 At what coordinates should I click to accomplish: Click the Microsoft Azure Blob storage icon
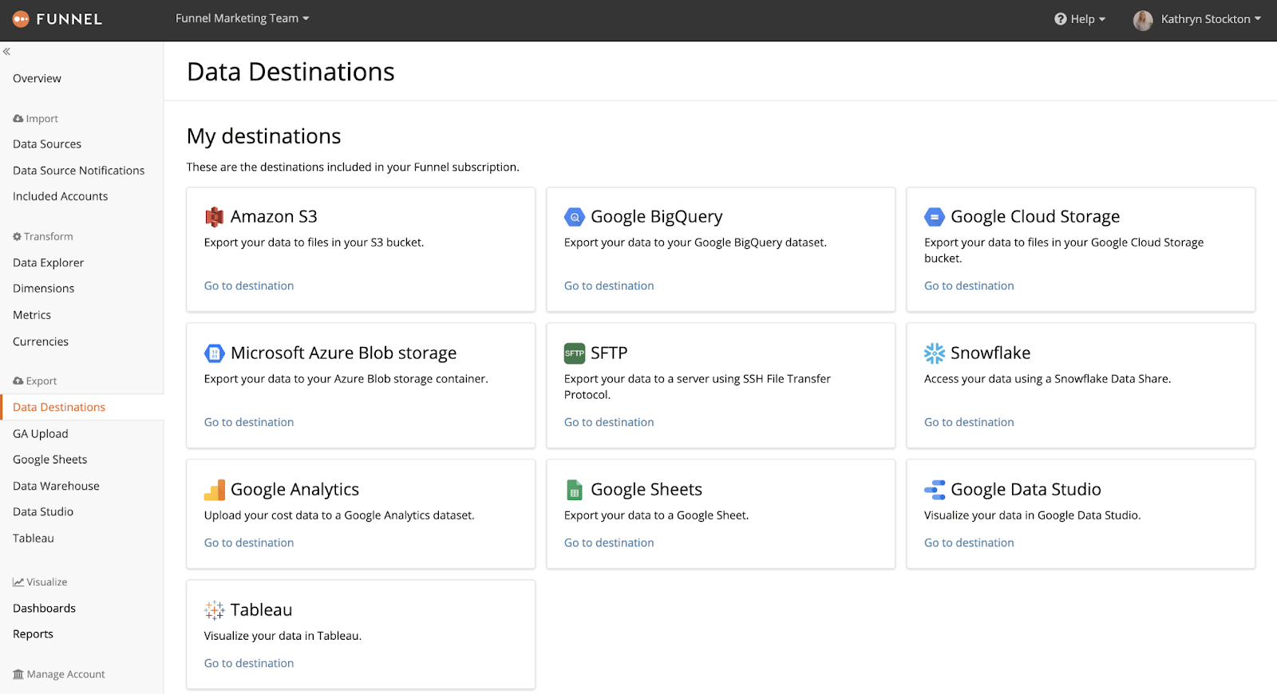coord(214,353)
